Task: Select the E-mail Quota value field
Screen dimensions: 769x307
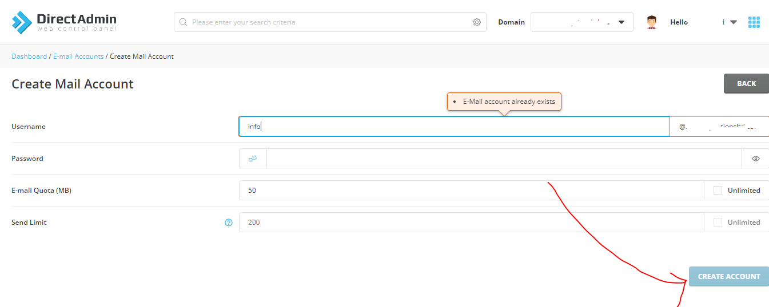Action: pyautogui.click(x=471, y=191)
